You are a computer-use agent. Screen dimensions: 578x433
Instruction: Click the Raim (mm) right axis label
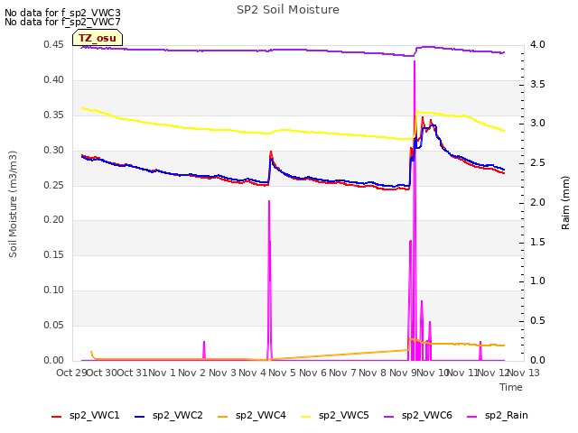[565, 203]
